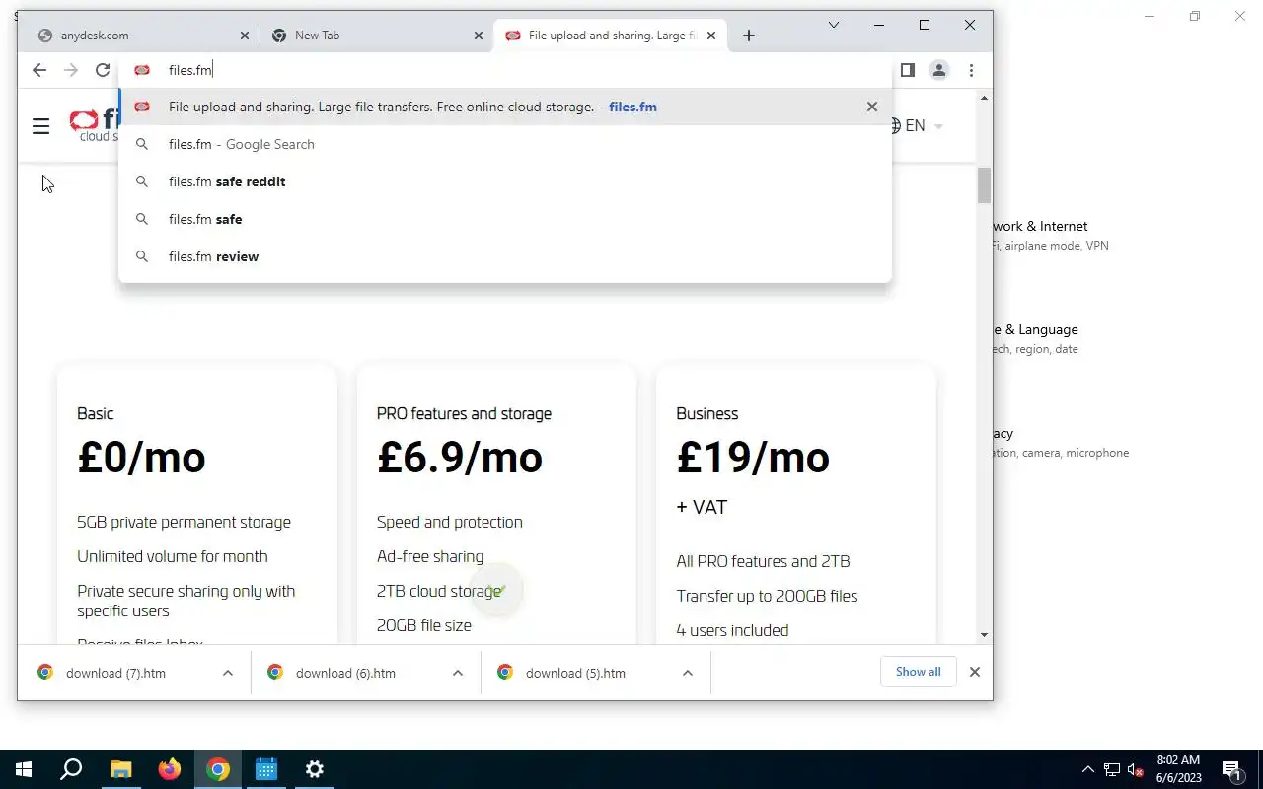Reload the page with refresh icon

103,70
